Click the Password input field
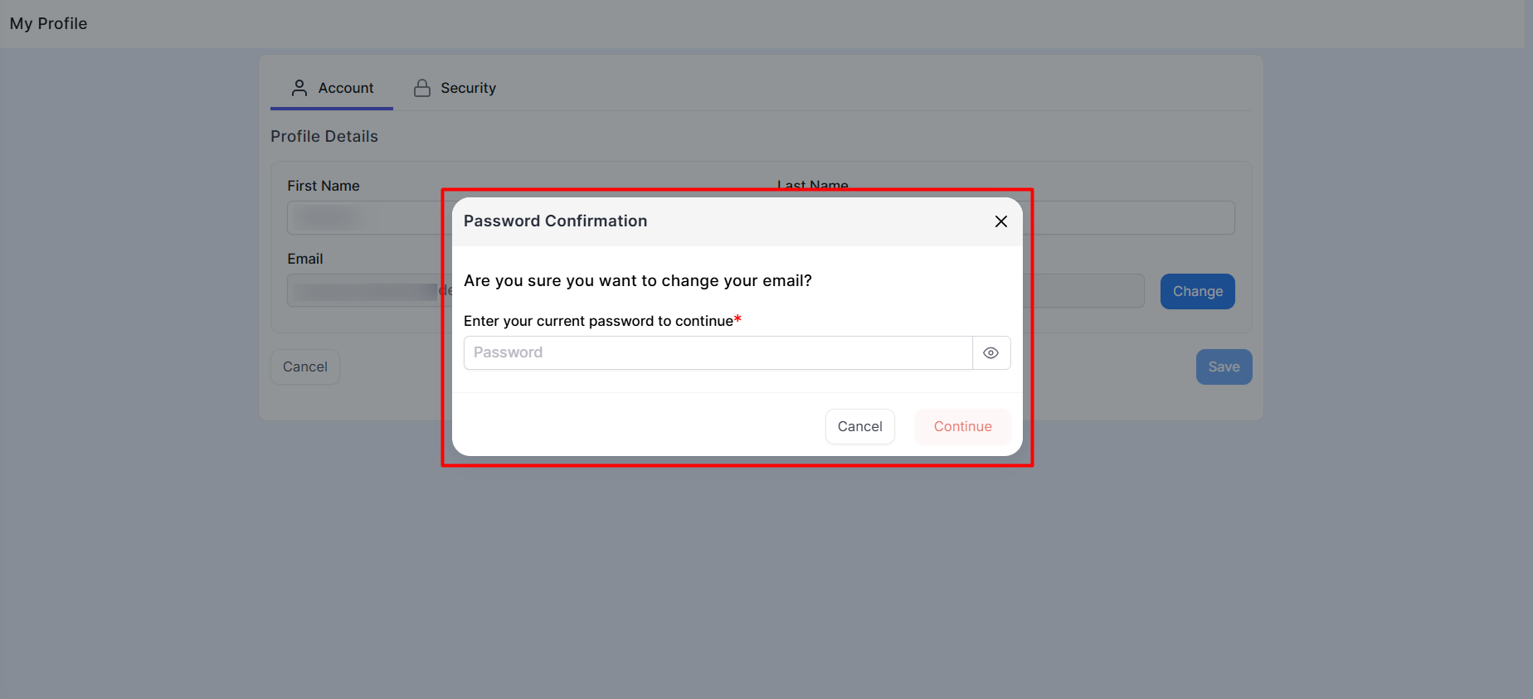This screenshot has height=699, width=1533. (718, 353)
